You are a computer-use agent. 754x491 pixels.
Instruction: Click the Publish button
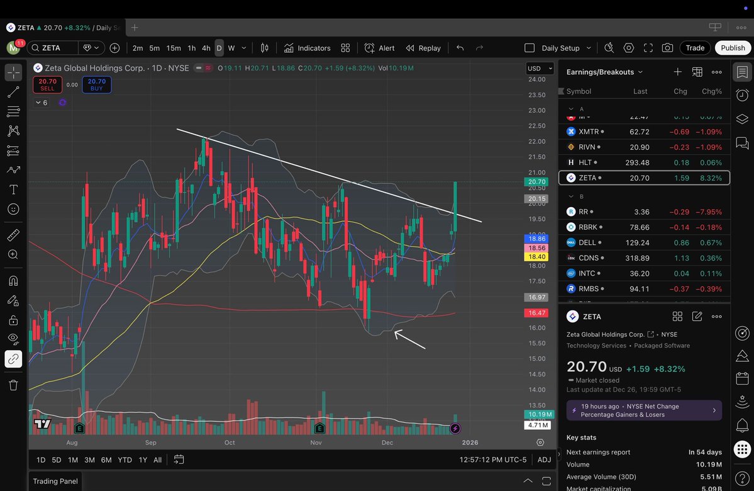pyautogui.click(x=733, y=48)
